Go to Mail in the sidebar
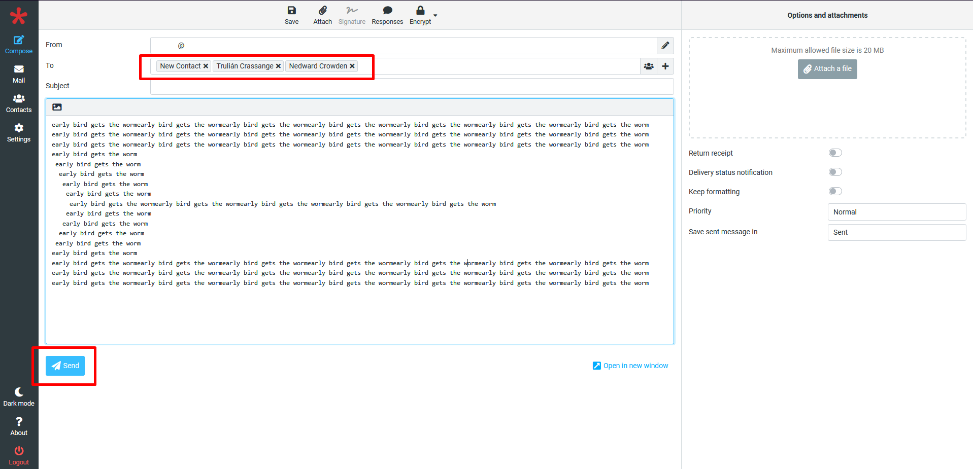This screenshot has height=469, width=973. coord(19,74)
